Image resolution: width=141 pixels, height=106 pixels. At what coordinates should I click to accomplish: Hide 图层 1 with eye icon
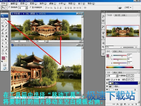[107, 86]
